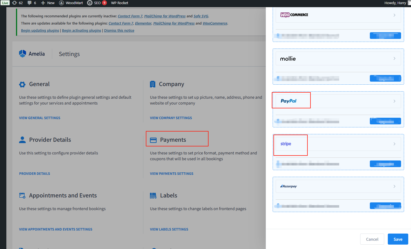411x249 pixels.
Task: Click text 'Use these settings to manage frontend bookings'
Action: point(62,209)
